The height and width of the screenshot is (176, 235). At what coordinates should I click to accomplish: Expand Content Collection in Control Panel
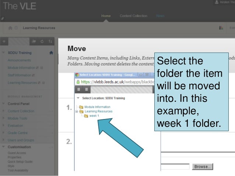[x=3, y=111]
